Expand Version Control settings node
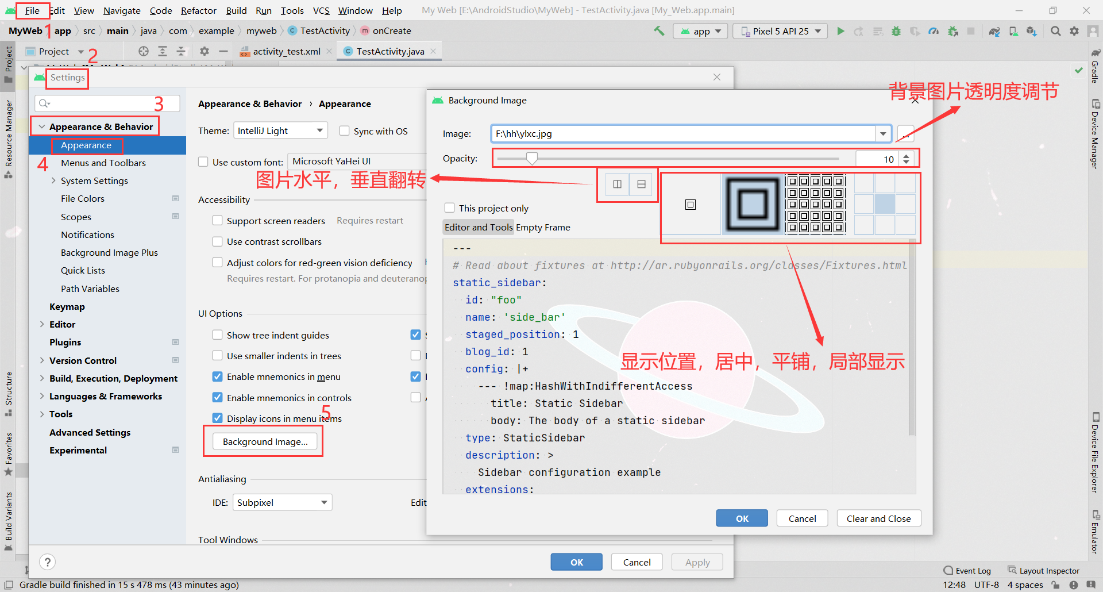 pyautogui.click(x=41, y=360)
